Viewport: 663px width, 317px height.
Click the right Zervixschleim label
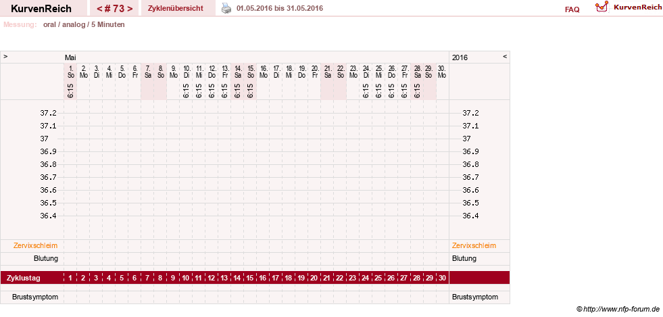coord(474,245)
